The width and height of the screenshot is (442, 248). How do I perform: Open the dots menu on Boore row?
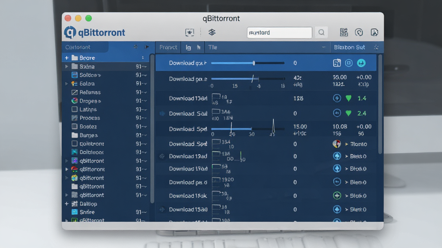point(143,58)
